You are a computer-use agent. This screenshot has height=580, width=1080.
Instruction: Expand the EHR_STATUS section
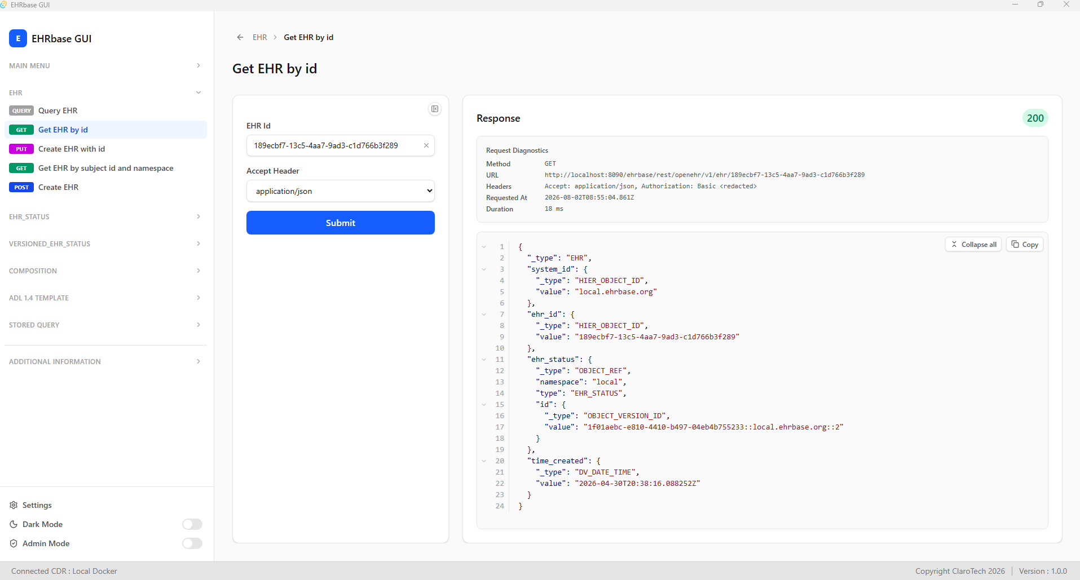coord(105,216)
